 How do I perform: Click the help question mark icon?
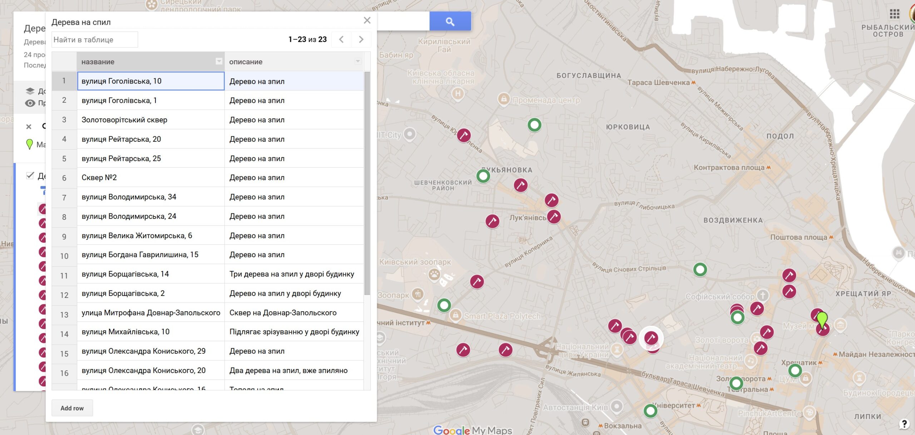click(x=904, y=424)
